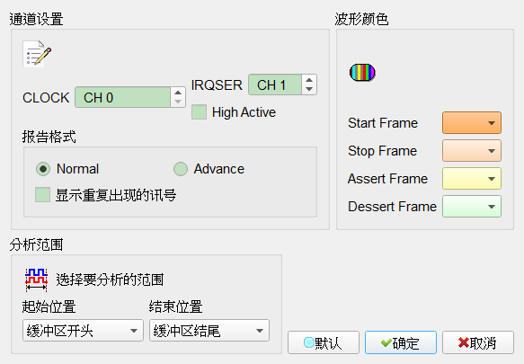Click the channel settings notepad pencil icon
Viewport: 524px width, 364px height.
[x=37, y=54]
